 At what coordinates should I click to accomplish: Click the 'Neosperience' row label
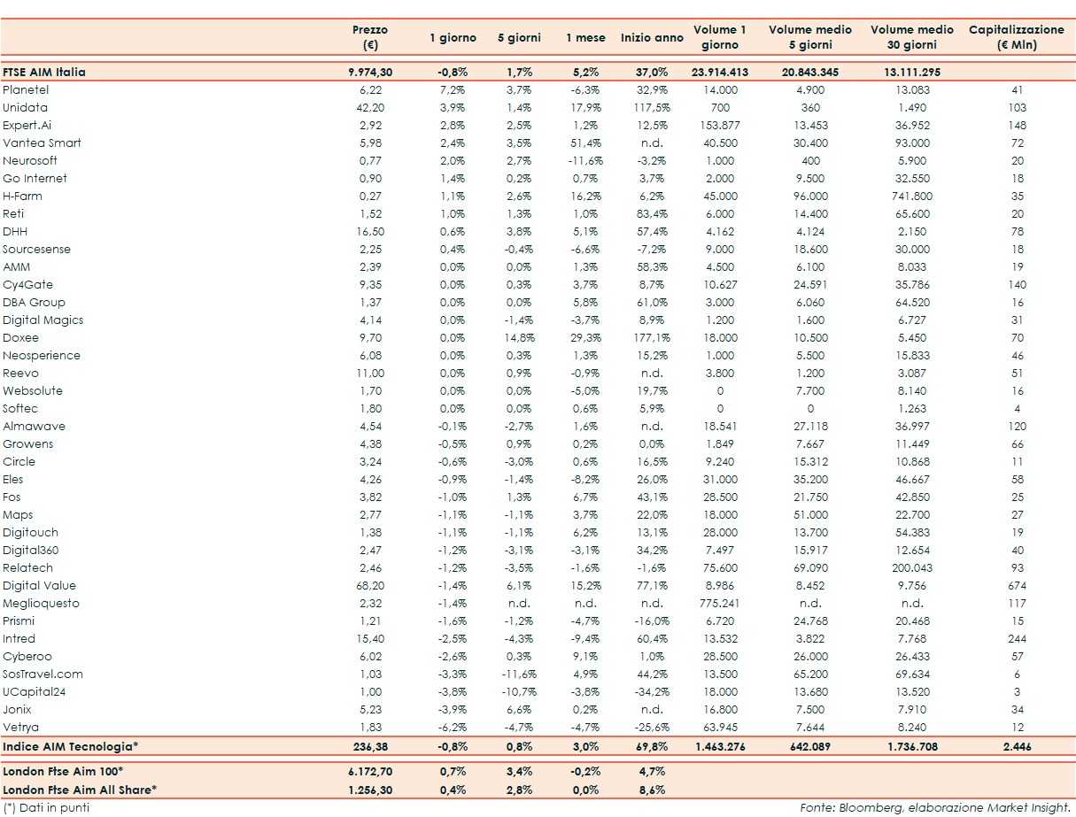coord(42,355)
